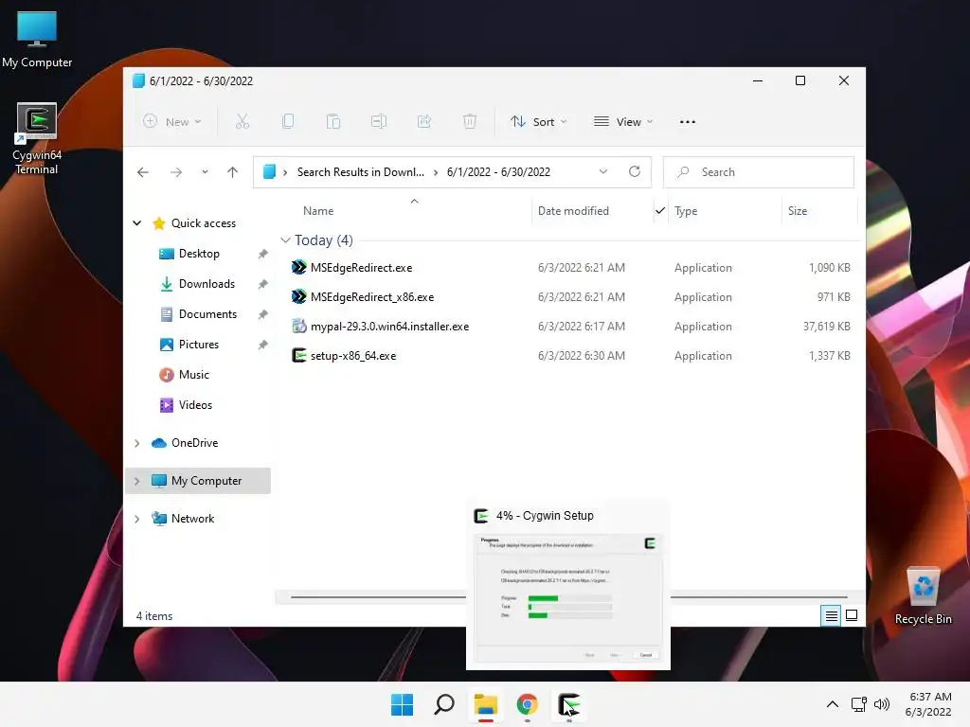
Task: Click the horizontal scrollbar in file list
Action: (x=569, y=597)
